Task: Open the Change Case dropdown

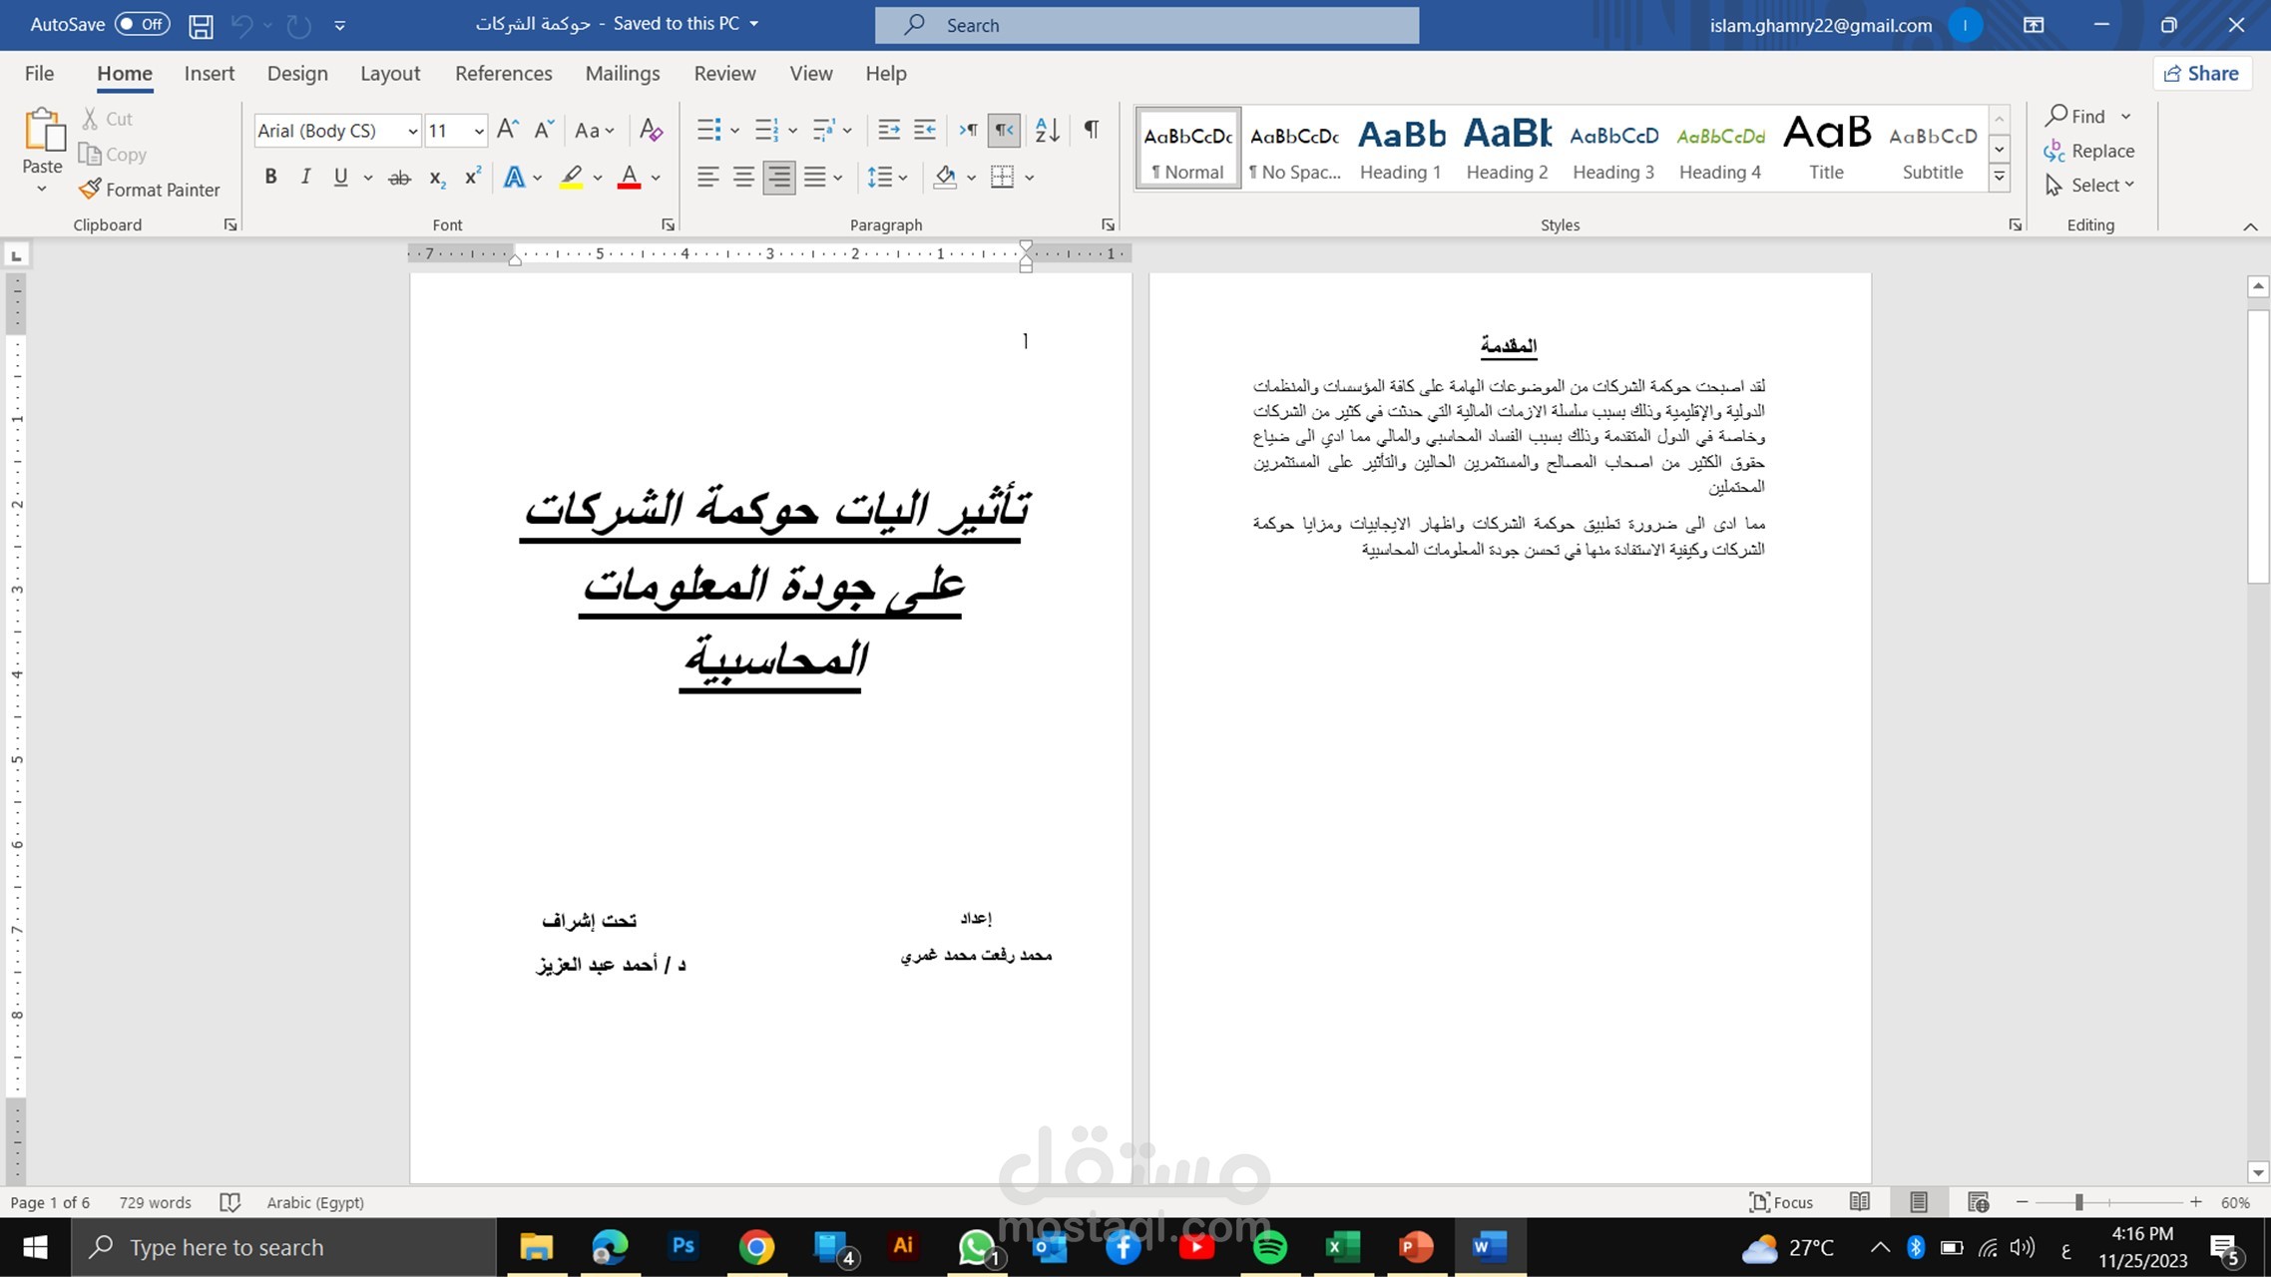Action: 595,130
